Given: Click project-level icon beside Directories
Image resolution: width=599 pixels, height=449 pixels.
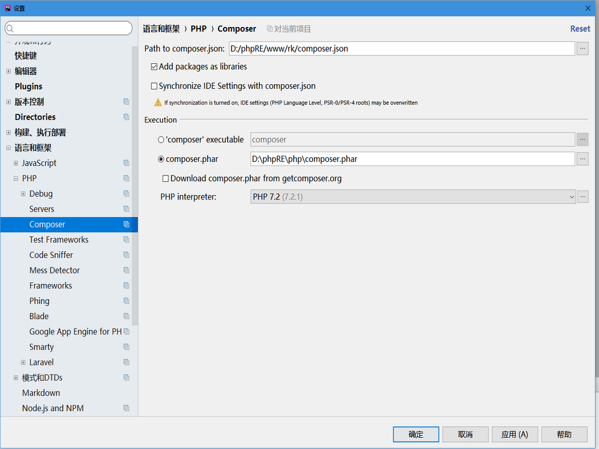Looking at the screenshot, I should pyautogui.click(x=126, y=117).
